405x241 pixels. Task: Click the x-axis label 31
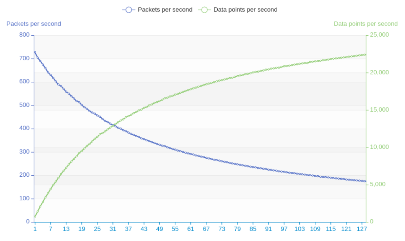[x=113, y=229]
